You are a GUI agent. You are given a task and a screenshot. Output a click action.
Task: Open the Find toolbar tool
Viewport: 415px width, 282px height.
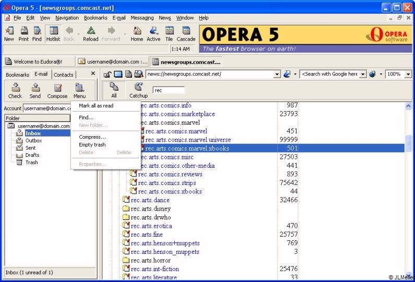(x=37, y=34)
